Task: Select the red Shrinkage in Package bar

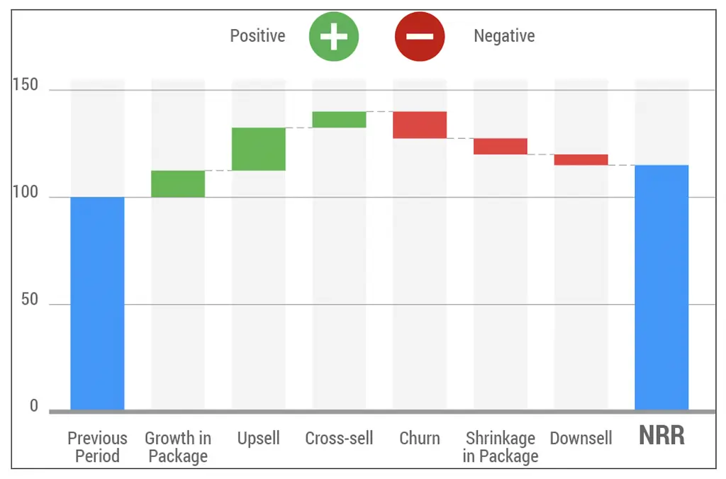Action: pyautogui.click(x=501, y=146)
